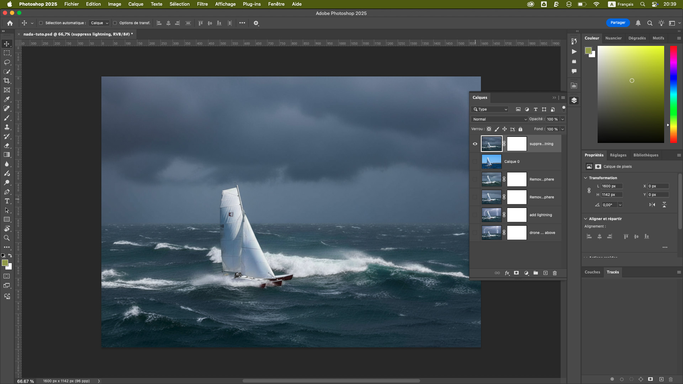683x384 pixels.
Task: Select the Dodge tool
Action: [x=7, y=182]
